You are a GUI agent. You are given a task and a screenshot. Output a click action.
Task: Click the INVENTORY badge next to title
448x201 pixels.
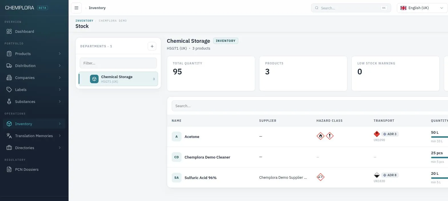[226, 41]
